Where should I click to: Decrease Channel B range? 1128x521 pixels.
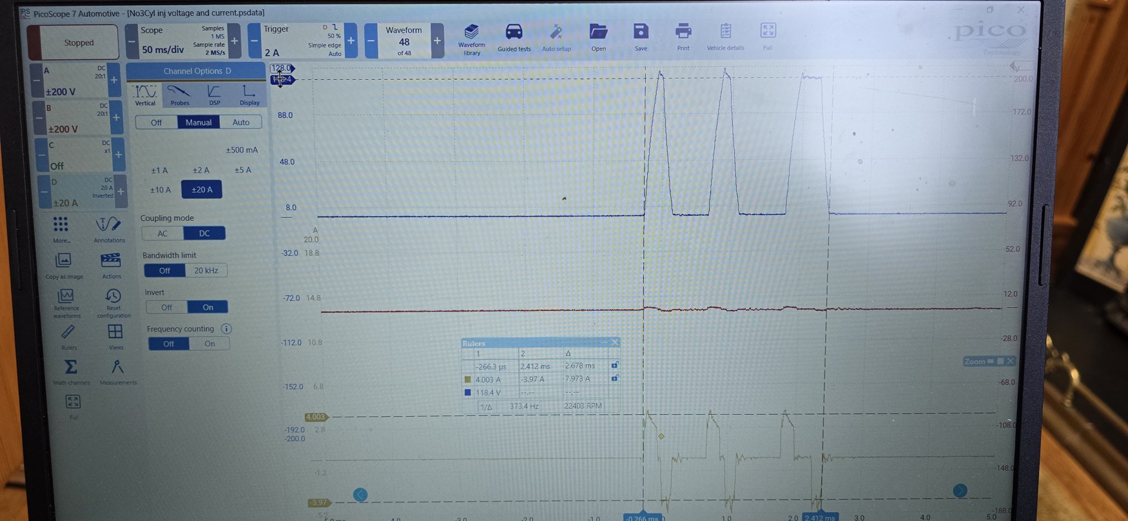(39, 118)
